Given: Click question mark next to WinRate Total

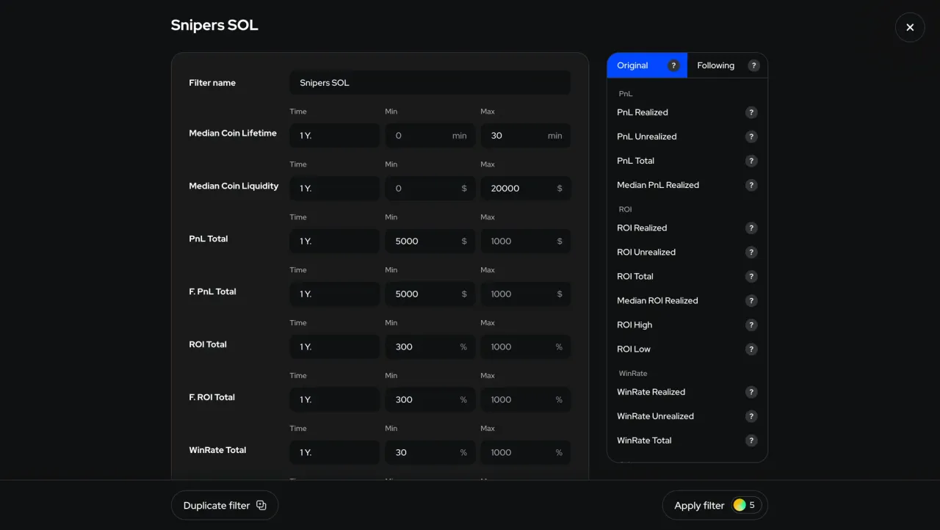Looking at the screenshot, I should [751, 440].
